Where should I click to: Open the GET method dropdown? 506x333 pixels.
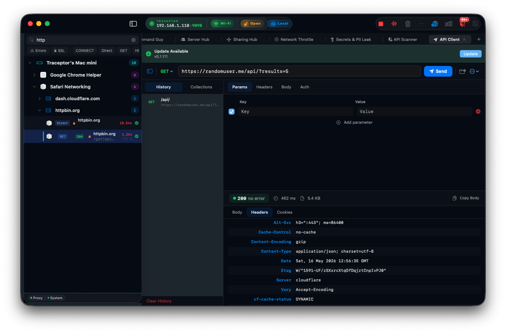[x=167, y=71]
